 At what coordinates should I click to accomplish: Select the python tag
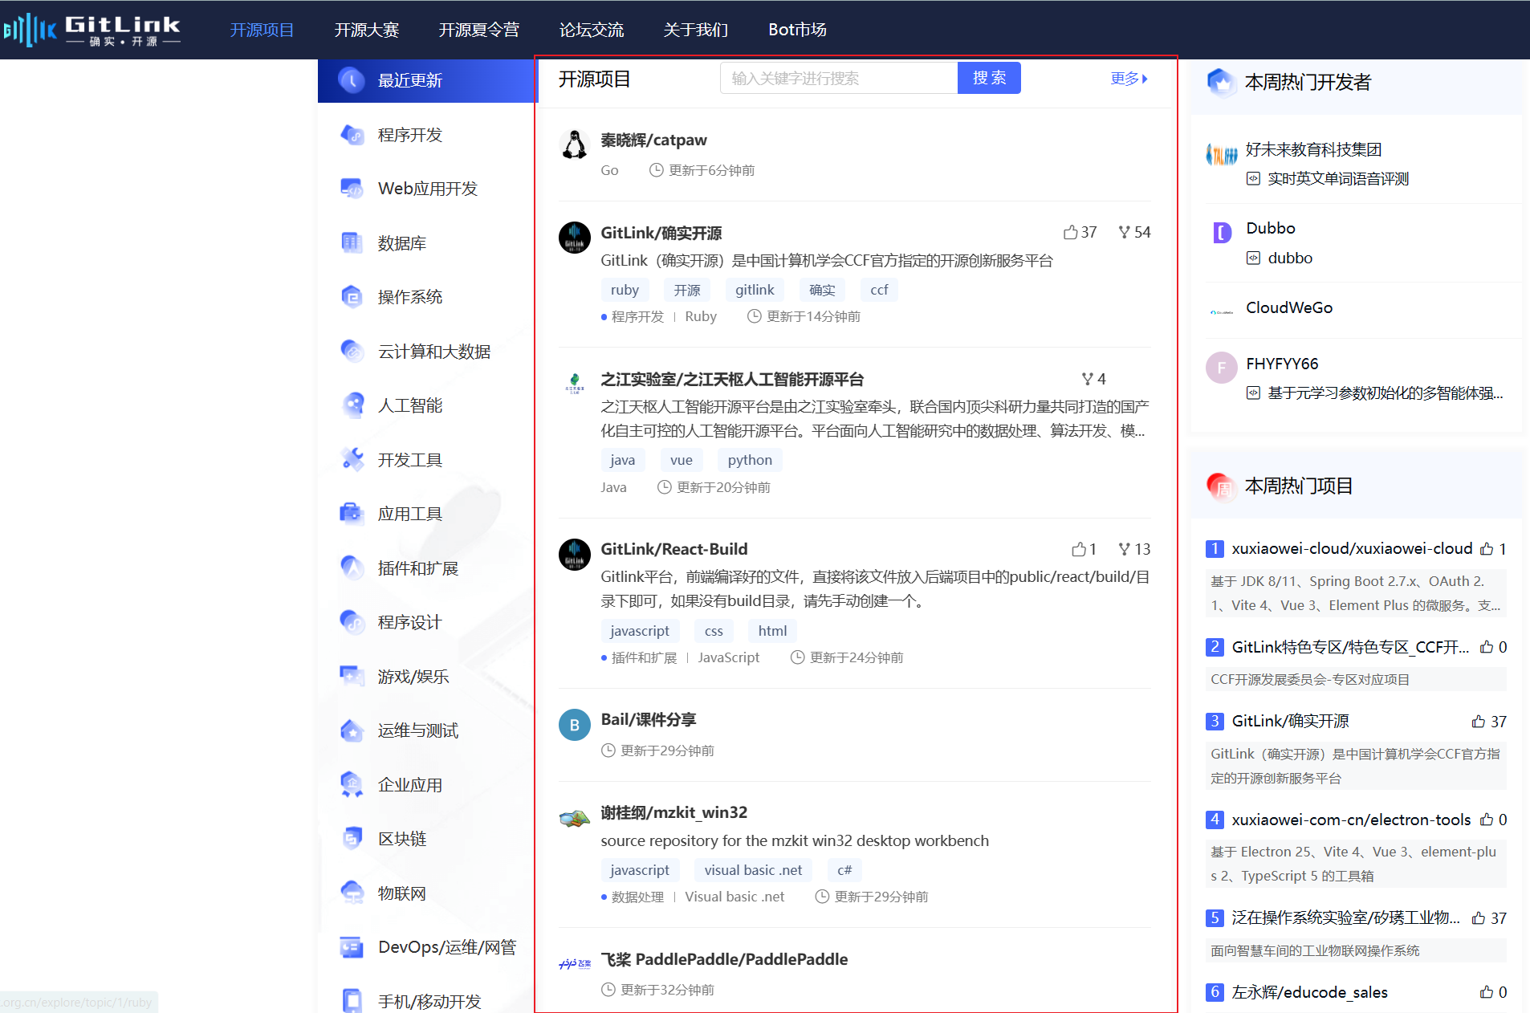pos(750,460)
